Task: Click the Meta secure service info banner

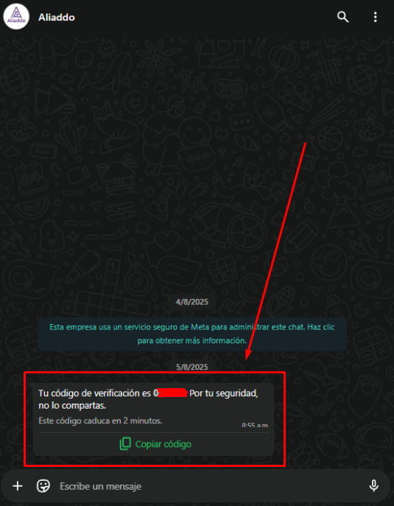Action: pyautogui.click(x=192, y=334)
